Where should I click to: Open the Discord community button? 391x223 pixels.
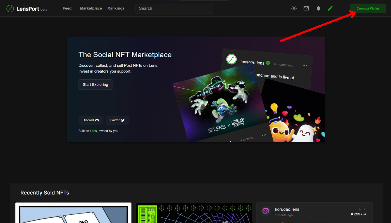point(91,120)
